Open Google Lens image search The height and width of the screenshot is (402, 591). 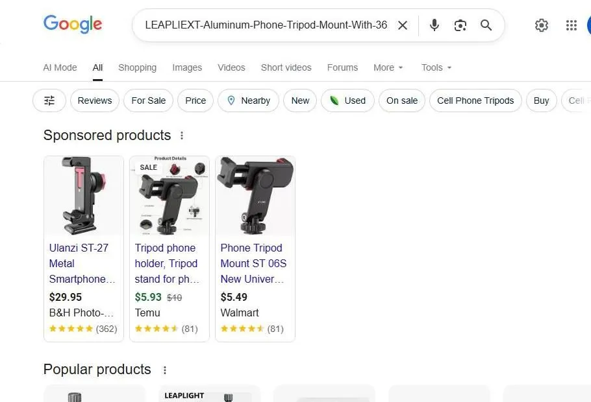460,25
